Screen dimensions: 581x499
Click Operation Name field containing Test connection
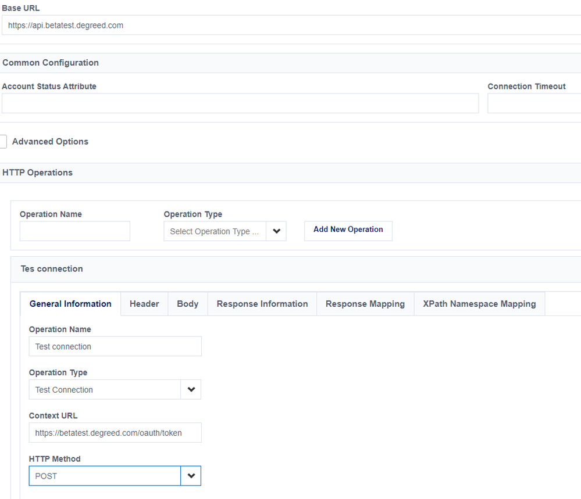pyautogui.click(x=115, y=347)
